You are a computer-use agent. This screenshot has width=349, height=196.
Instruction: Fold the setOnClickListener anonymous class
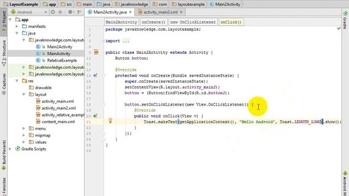tap(104, 105)
